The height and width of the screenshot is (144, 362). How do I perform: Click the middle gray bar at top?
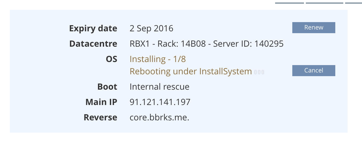[x=324, y=3]
